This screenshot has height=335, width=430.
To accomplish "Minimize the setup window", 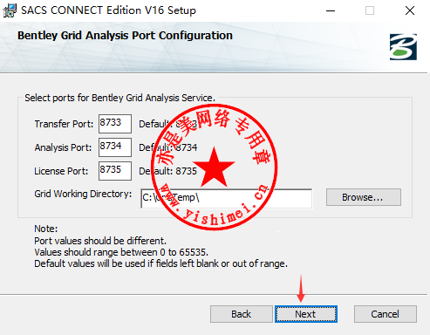I will click(x=331, y=10).
